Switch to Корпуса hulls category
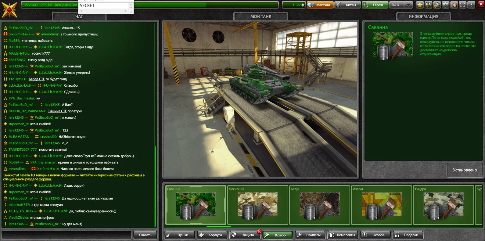Screen dimensions: 485x241 click(x=212, y=235)
